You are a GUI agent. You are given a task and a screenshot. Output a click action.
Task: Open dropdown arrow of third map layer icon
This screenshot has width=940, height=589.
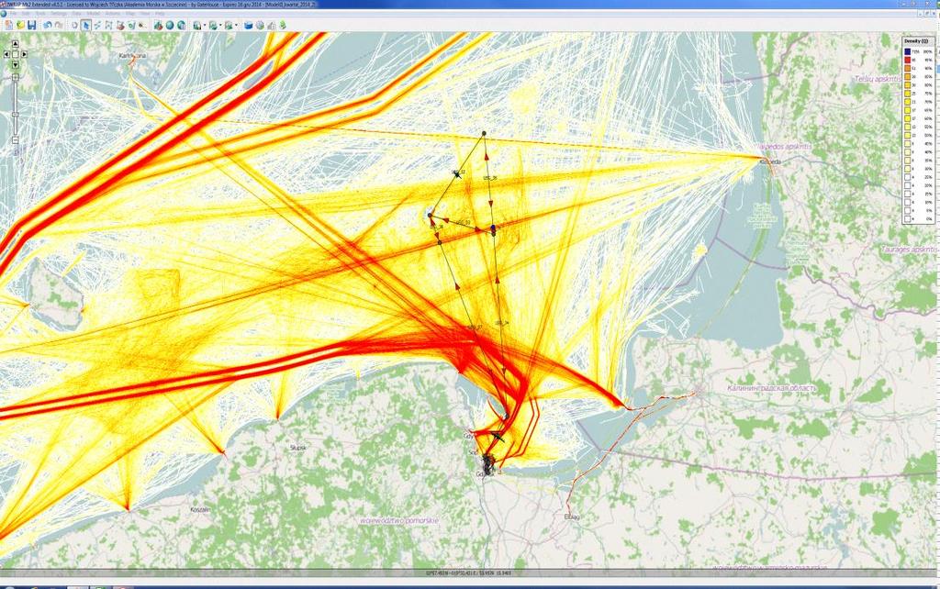tap(236, 25)
